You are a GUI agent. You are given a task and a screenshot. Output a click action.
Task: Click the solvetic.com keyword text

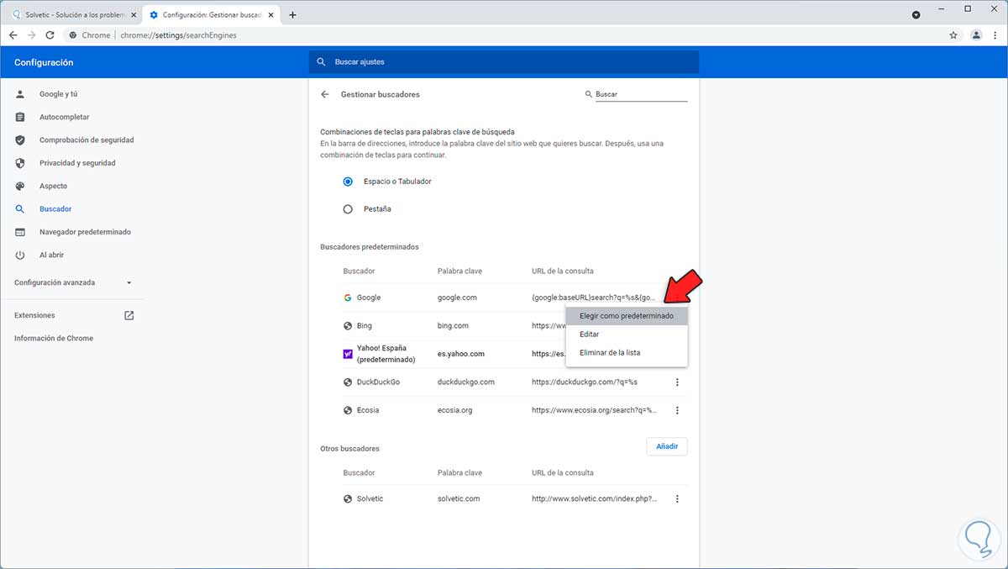(459, 498)
